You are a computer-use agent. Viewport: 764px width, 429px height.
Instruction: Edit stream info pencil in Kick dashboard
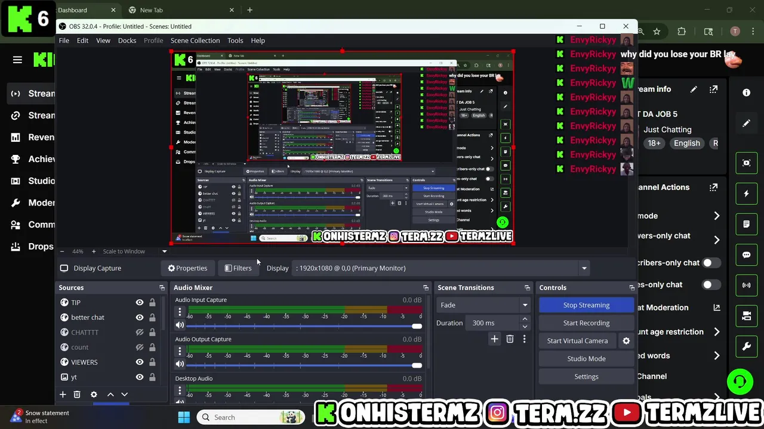coord(694,89)
